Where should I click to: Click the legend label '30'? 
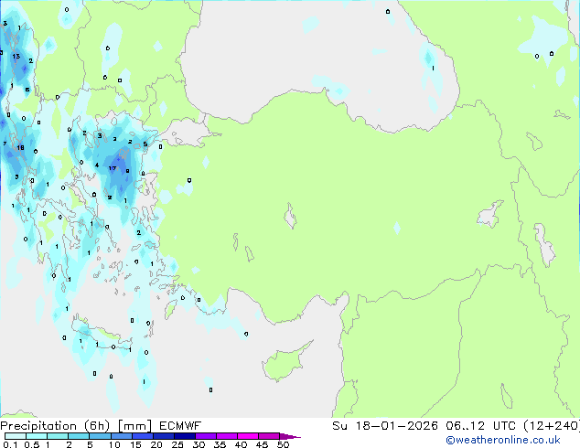199,444
